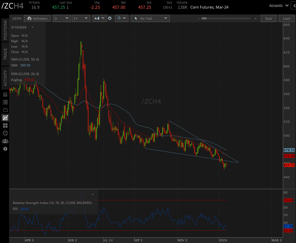Image resolution: width=296 pixels, height=243 pixels.
Task: Open the market book icon in sidebar
Action: [5, 94]
